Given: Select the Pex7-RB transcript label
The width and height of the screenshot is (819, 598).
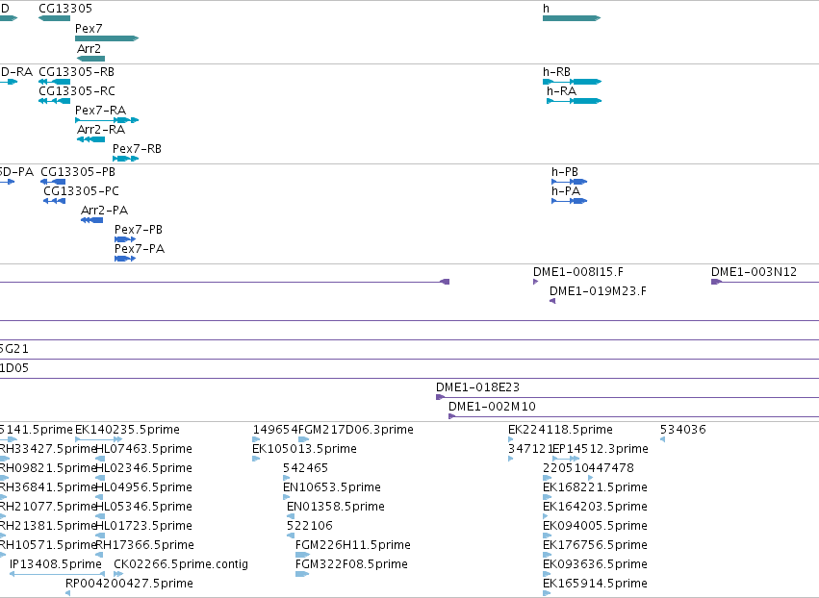Looking at the screenshot, I should tap(137, 149).
